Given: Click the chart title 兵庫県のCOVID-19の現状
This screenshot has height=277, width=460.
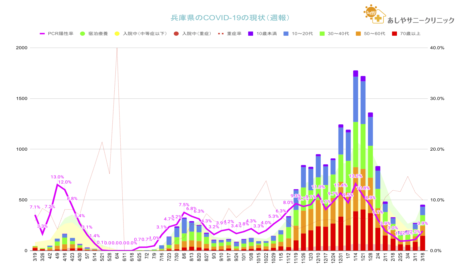Looking at the screenshot, I should click(230, 18).
